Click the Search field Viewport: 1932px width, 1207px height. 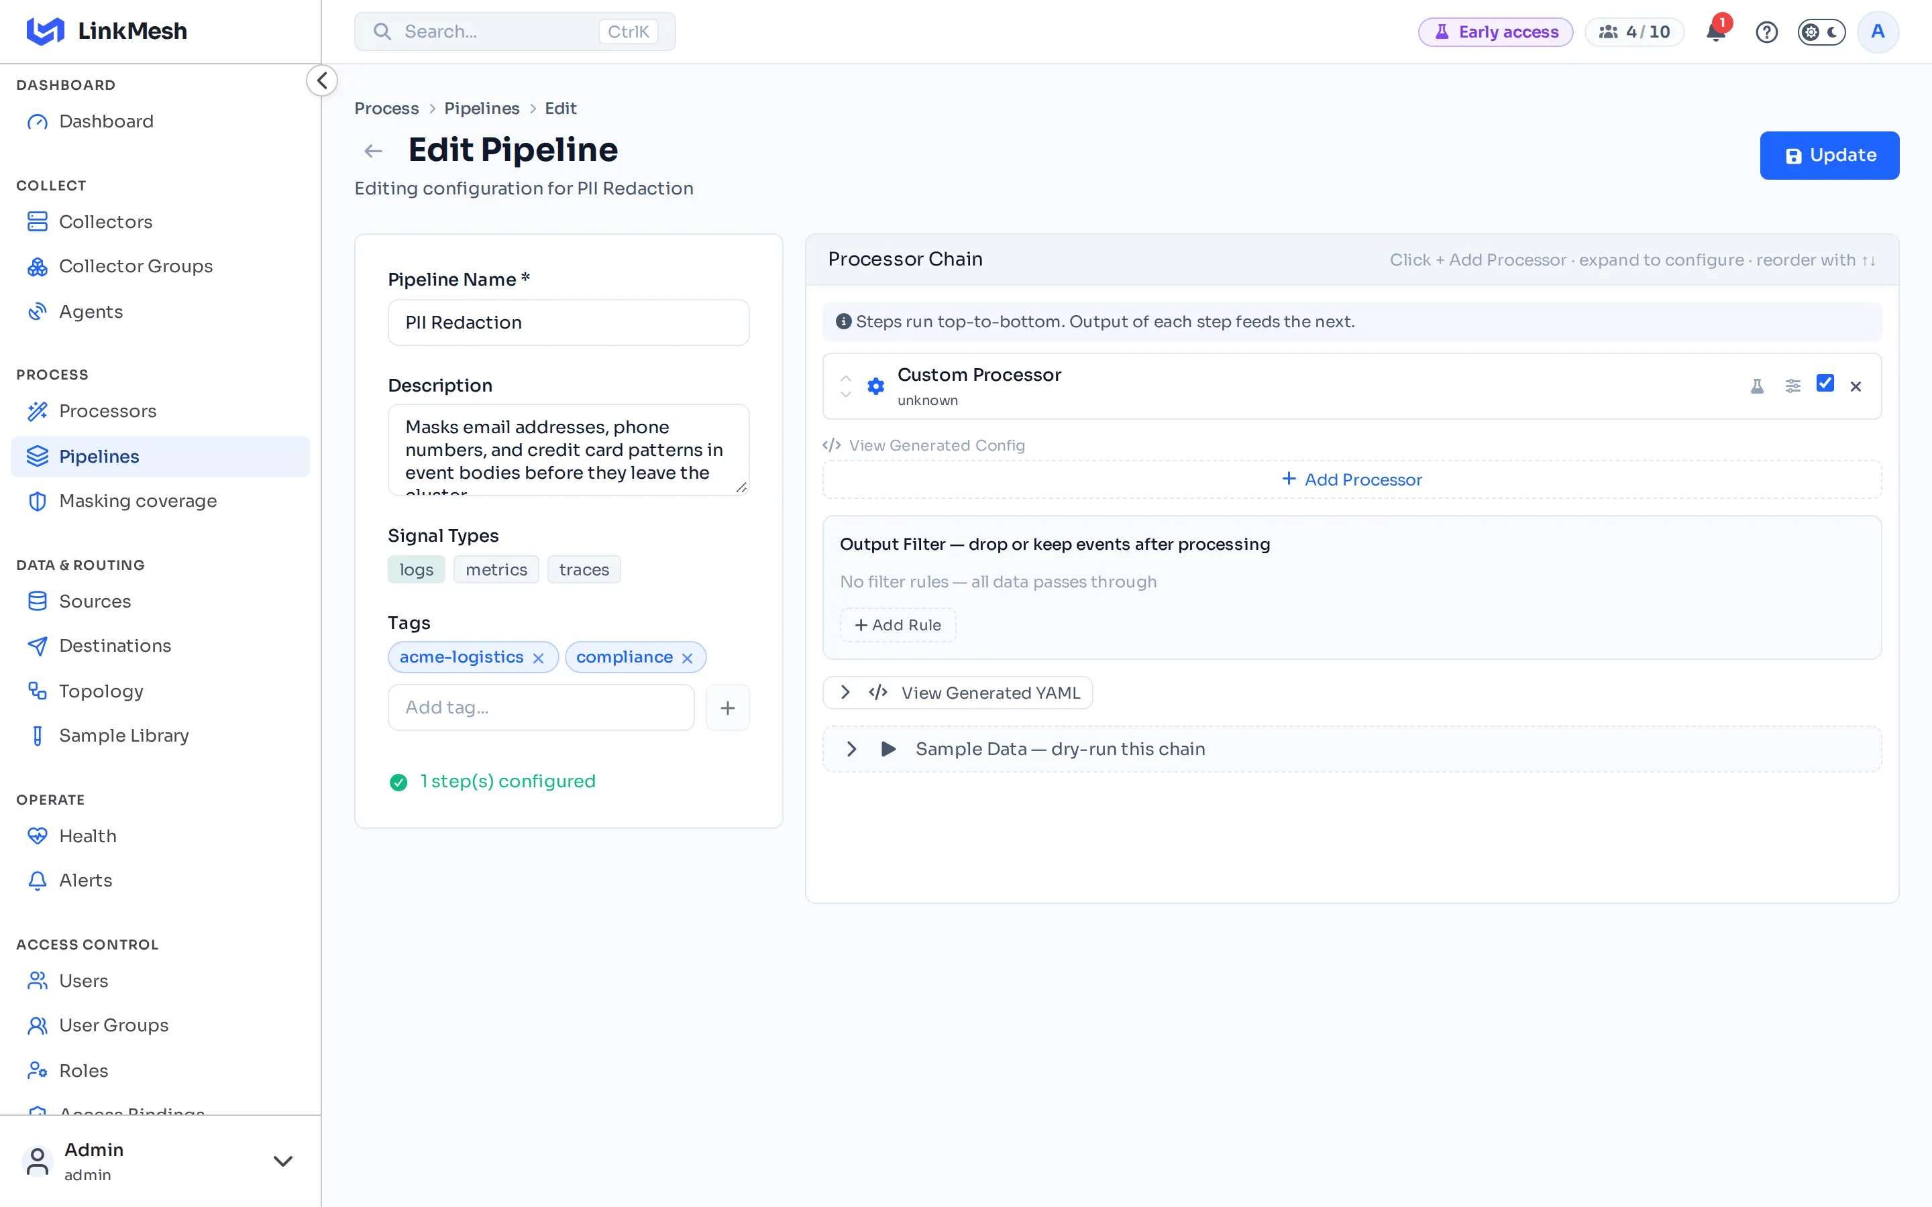coord(515,32)
